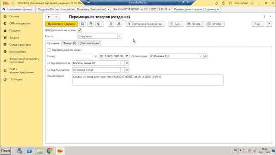Viewport: 276px width, 155px height.
Task: Open Финансовый результат и контроллинг section
Action: [24, 60]
